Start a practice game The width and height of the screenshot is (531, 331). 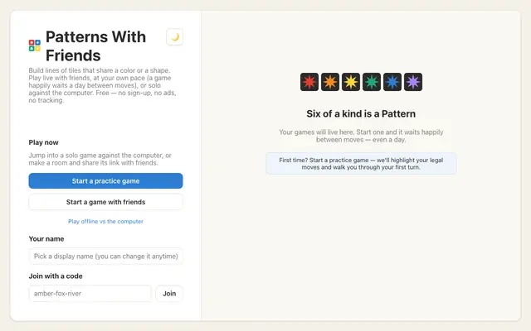(105, 181)
